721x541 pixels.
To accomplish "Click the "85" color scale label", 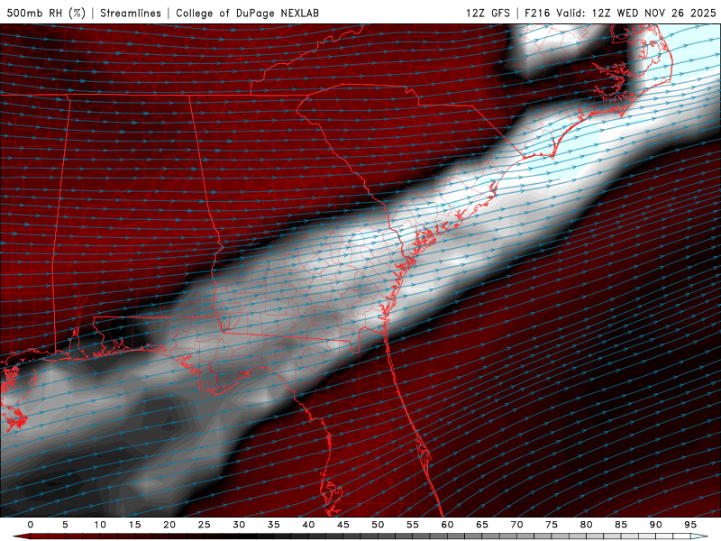I will 621,525.
